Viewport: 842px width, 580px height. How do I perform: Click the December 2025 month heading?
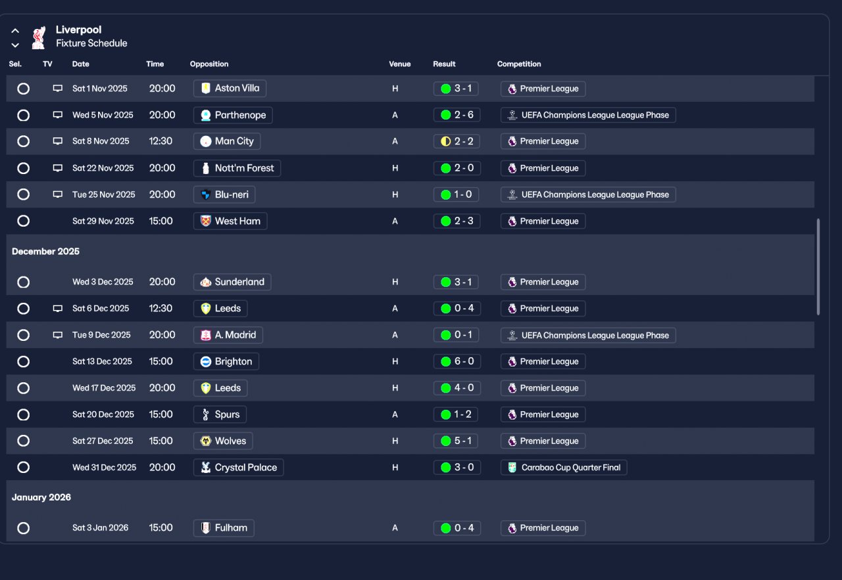(45, 252)
